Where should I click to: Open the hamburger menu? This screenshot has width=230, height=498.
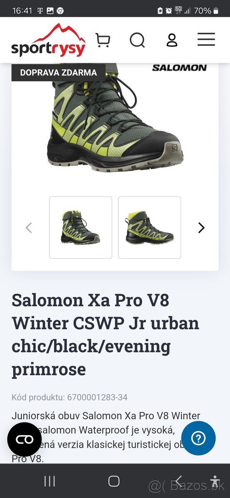pyautogui.click(x=206, y=40)
